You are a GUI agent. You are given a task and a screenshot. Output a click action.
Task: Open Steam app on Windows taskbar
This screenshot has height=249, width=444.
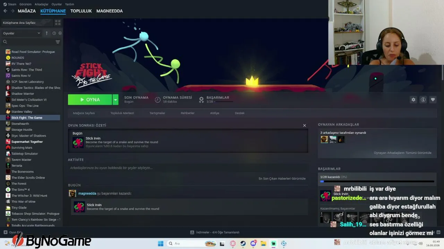pos(243,243)
